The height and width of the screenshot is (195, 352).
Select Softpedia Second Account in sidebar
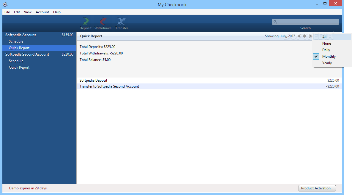click(39, 54)
